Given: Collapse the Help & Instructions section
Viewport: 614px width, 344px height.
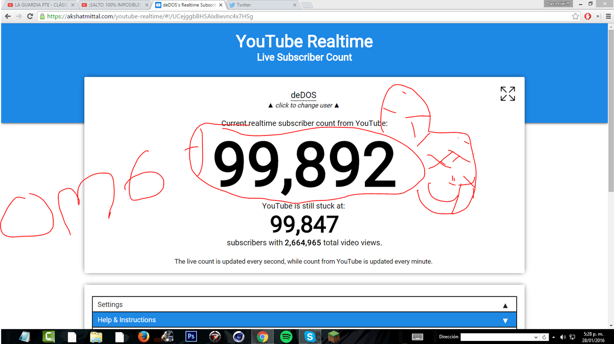Looking at the screenshot, I should [304, 320].
